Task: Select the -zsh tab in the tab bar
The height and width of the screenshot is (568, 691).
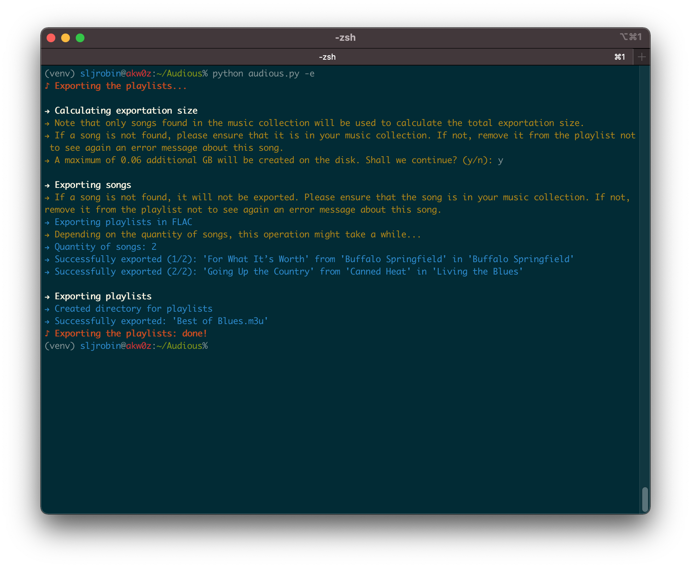Action: click(327, 57)
